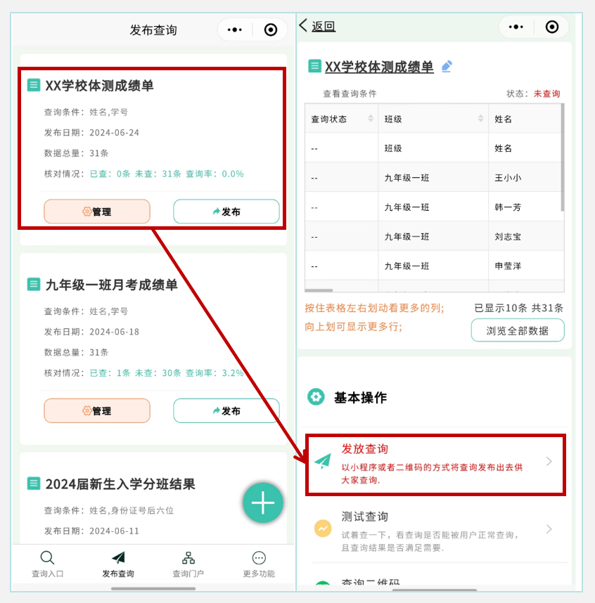Screen dimensions: 595x603
Task: Click the 已显示10条 共31条 count text
Action: (519, 308)
